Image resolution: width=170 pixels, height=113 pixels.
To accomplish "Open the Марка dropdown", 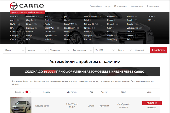I will (x=14, y=50).
